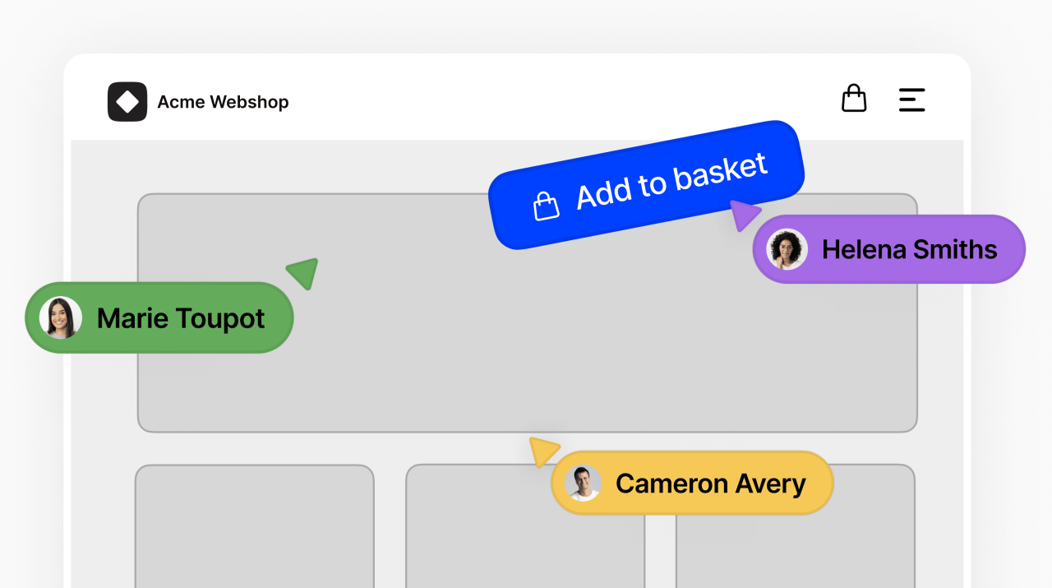This screenshot has width=1052, height=588.
Task: Select Marie Toupot's avatar photo
Action: [60, 317]
